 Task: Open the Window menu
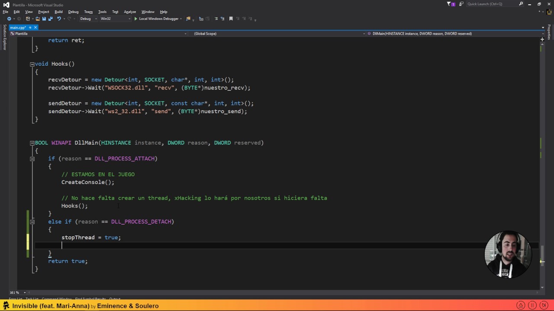click(x=148, y=12)
